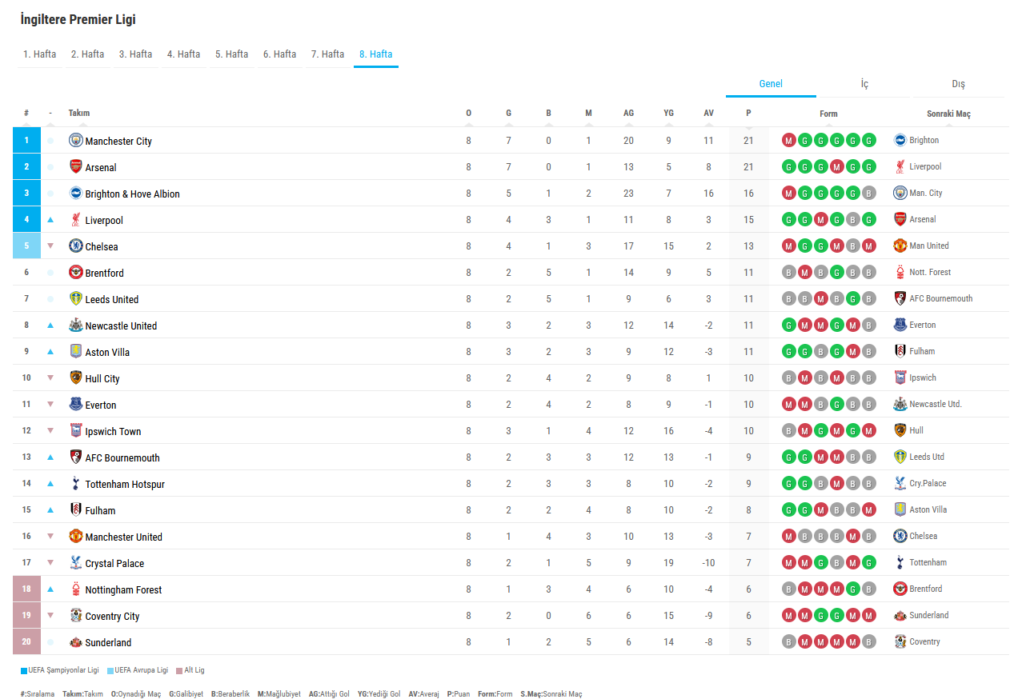Click the Tottenham Hotspur crest in row 14
The height and width of the screenshot is (699, 1018).
(76, 483)
